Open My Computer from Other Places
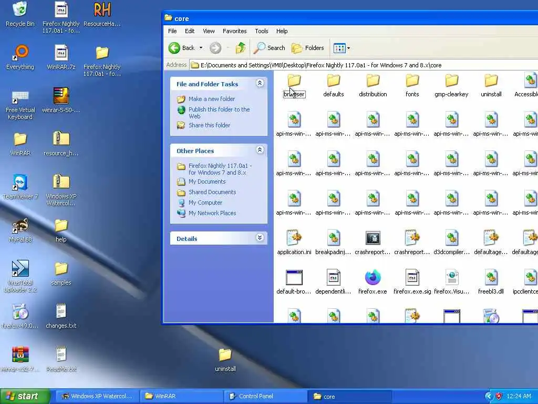Viewport: 538px width, 404px height. [x=205, y=203]
